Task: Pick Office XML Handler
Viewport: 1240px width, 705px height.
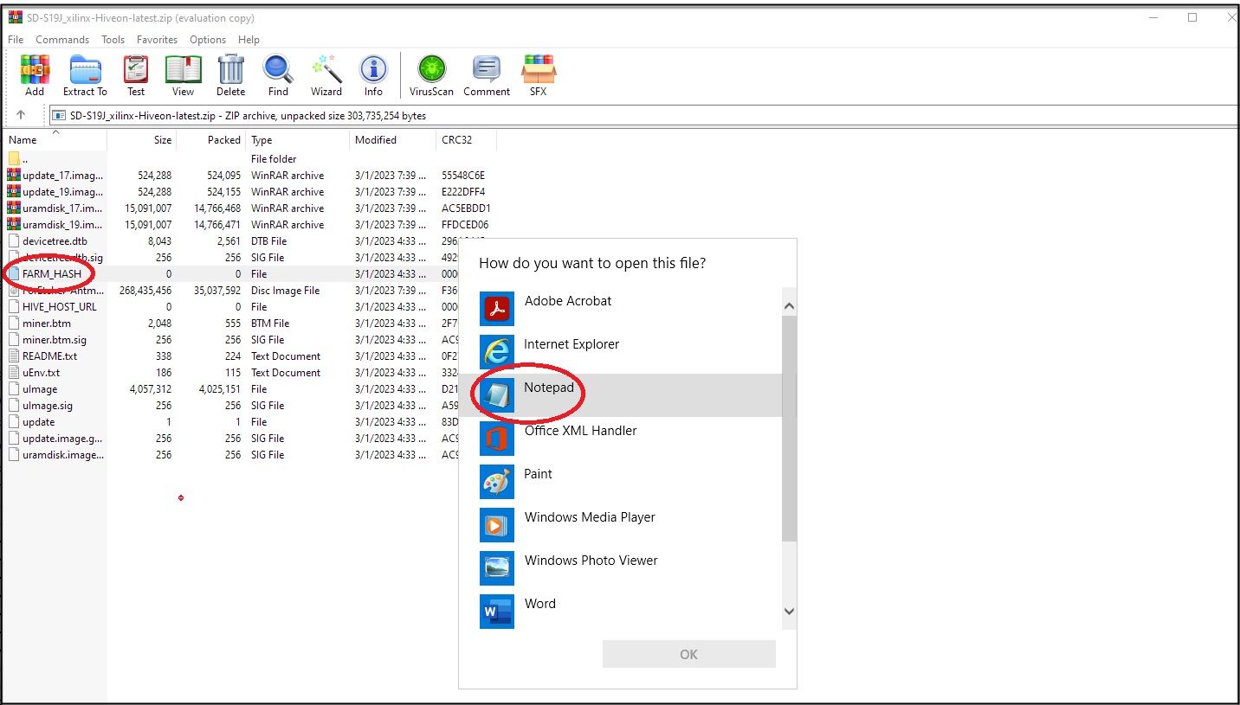Action: point(620,439)
